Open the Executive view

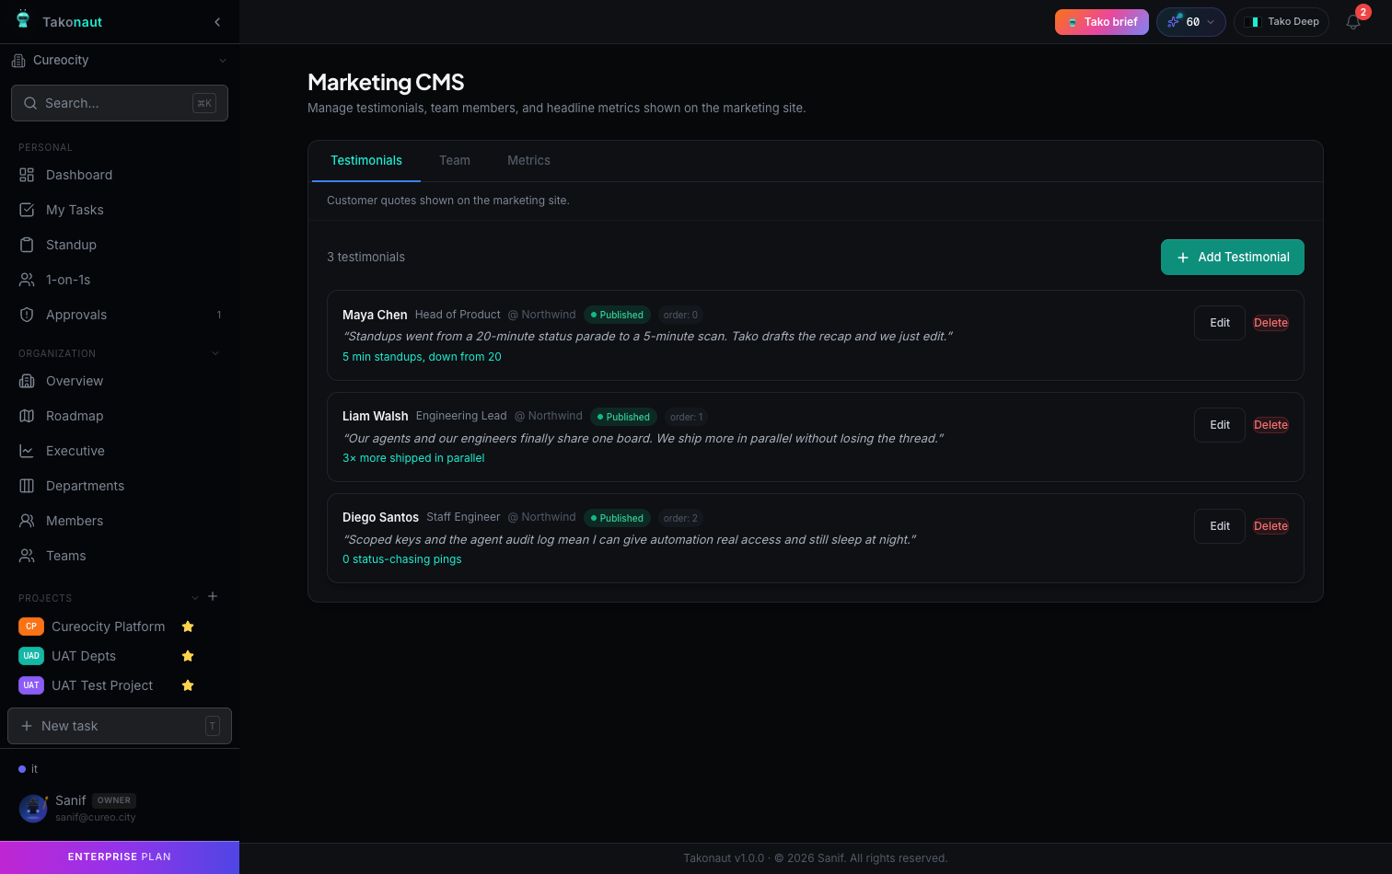(120, 451)
